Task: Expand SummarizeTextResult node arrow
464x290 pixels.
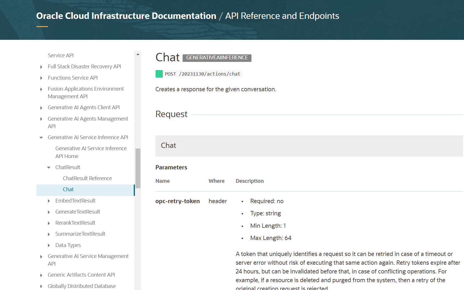Action: [x=49, y=234]
